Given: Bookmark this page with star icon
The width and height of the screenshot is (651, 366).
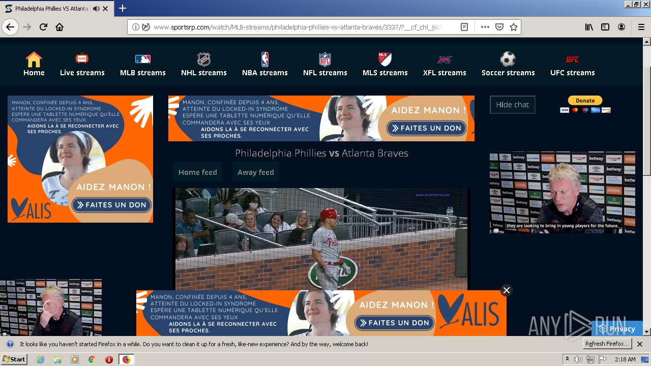Looking at the screenshot, I should [514, 27].
